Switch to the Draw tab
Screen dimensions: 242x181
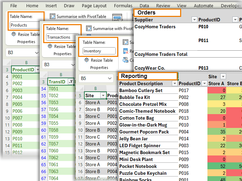pos(69,6)
